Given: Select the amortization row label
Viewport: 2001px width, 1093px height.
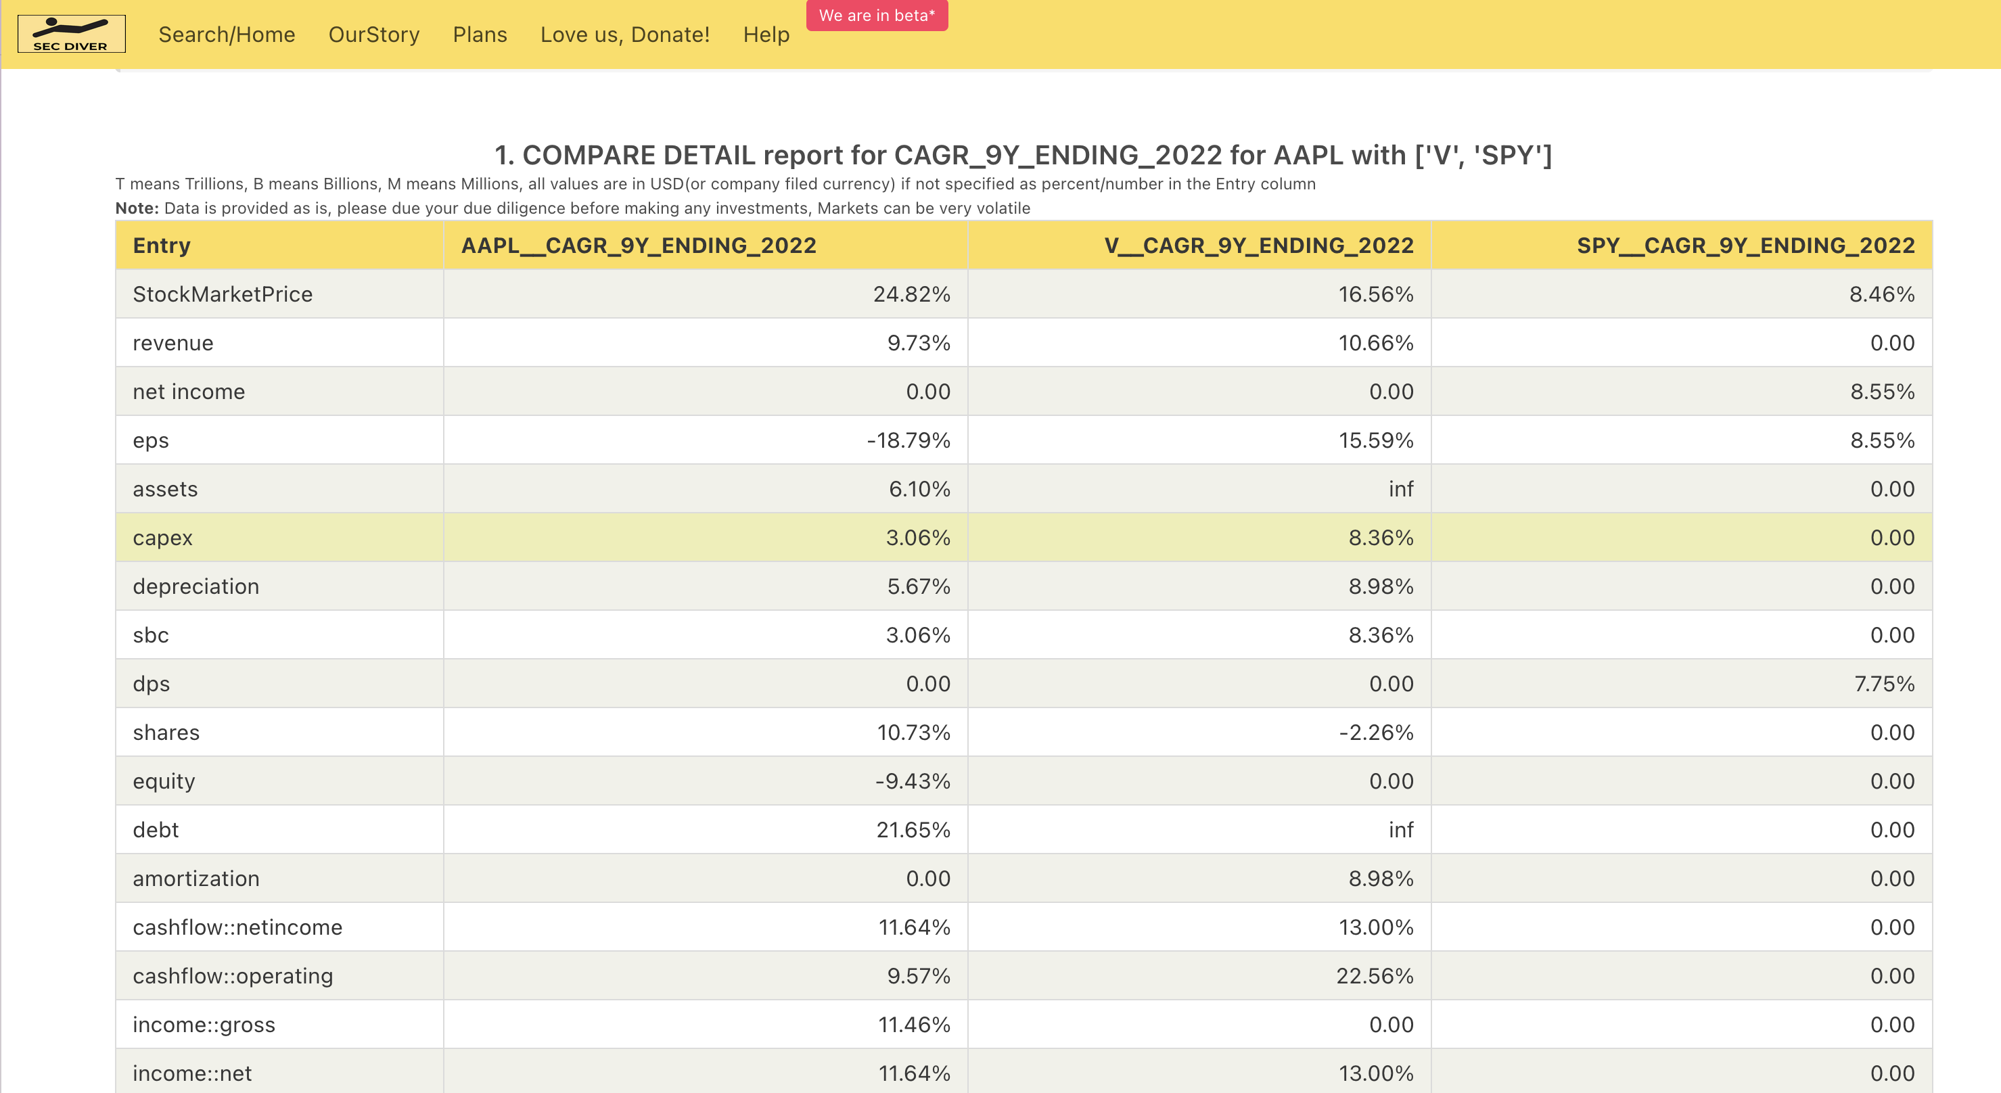Looking at the screenshot, I should [x=197, y=879].
